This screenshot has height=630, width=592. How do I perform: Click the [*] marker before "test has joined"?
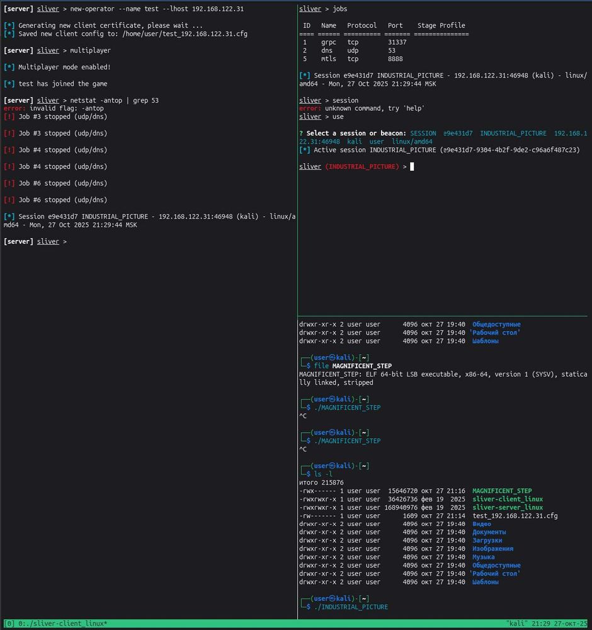point(9,84)
